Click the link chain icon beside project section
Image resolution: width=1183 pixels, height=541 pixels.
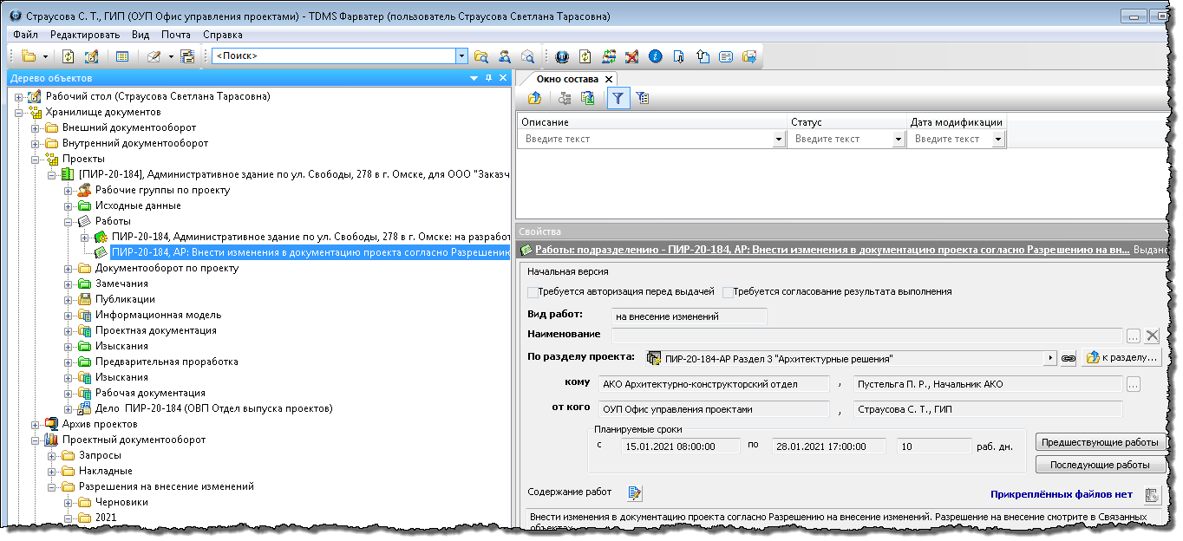pyautogui.click(x=1069, y=358)
